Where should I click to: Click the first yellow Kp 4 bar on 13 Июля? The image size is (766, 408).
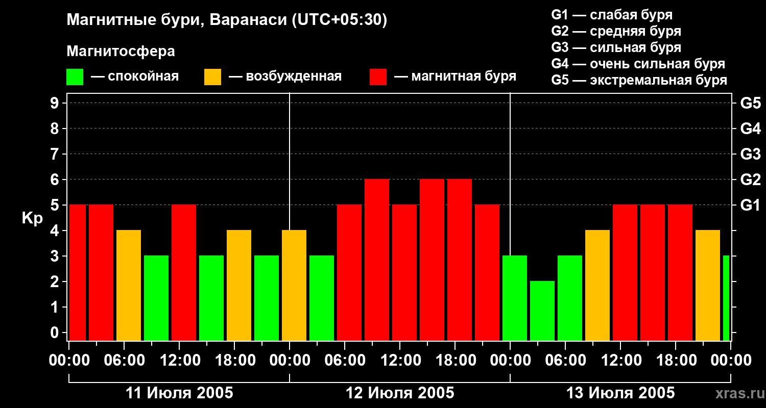pos(597,285)
